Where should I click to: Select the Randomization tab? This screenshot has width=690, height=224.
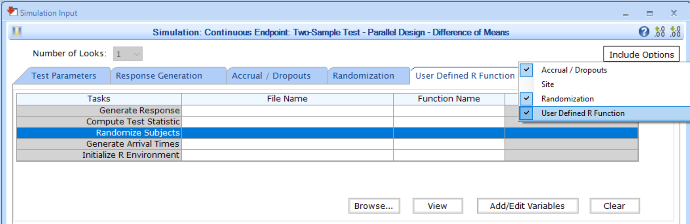[363, 76]
